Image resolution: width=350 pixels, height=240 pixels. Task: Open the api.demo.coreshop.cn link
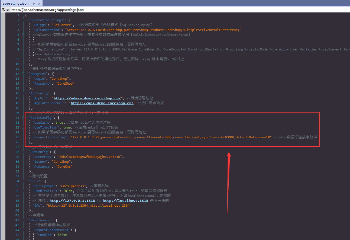coord(102,103)
